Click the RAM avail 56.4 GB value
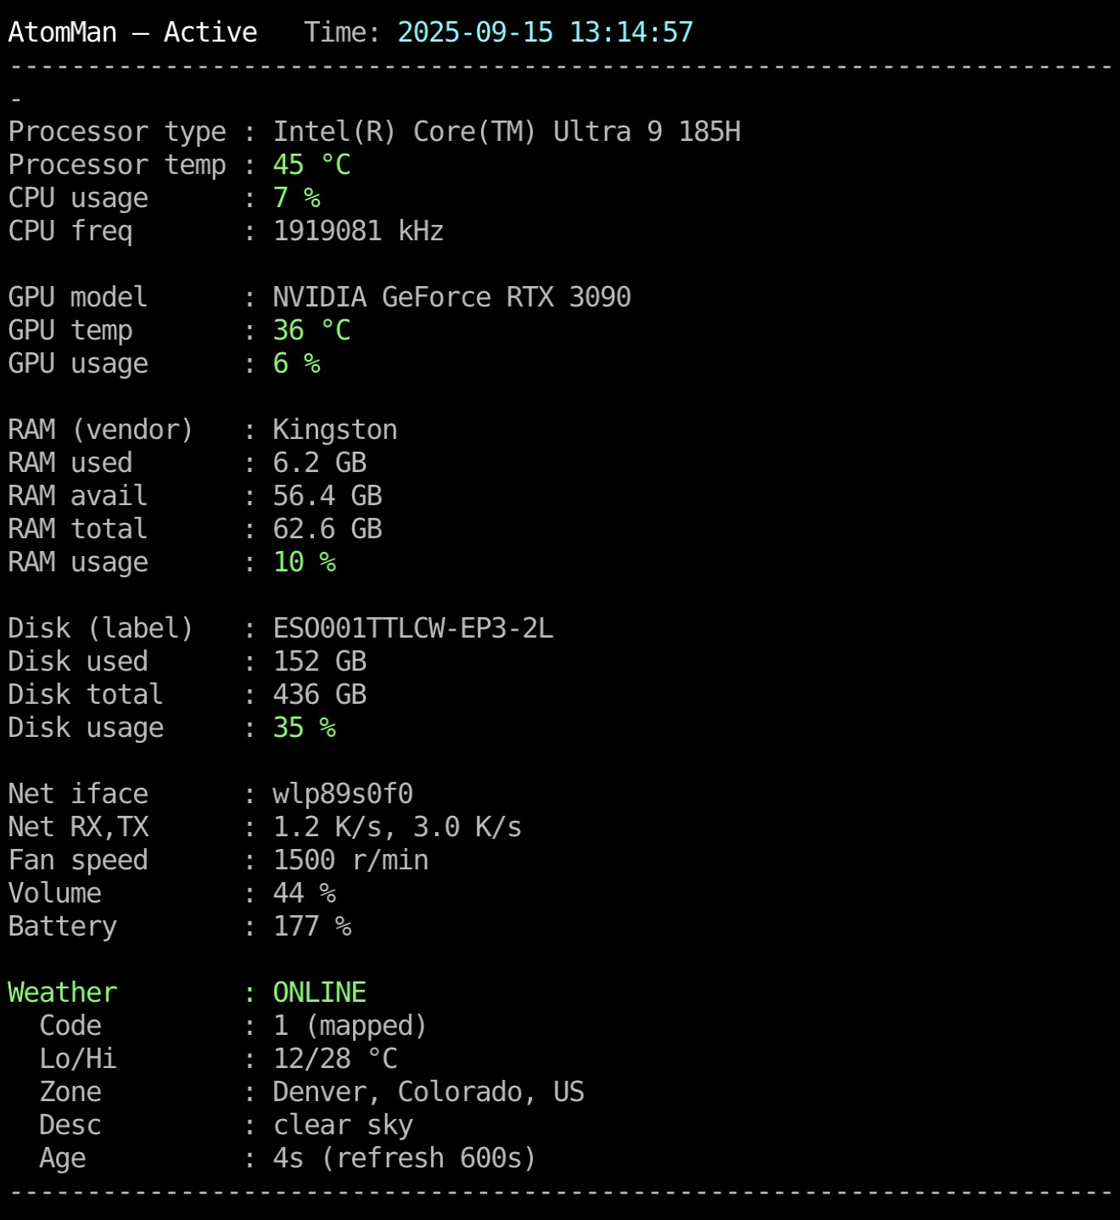1120x1220 pixels. click(327, 496)
